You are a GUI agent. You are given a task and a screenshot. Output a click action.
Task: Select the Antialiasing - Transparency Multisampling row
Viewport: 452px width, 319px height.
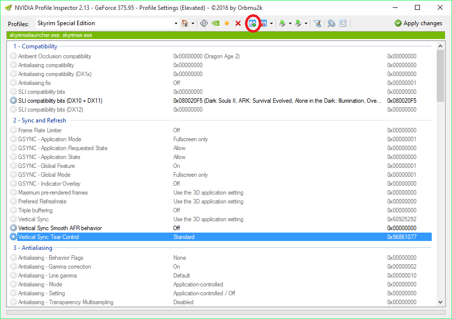220,302
